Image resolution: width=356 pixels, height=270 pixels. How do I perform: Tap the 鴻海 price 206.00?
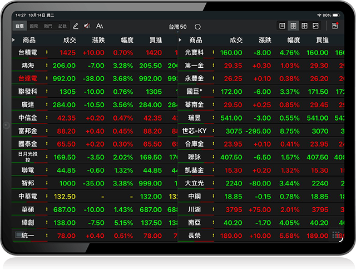point(64,66)
